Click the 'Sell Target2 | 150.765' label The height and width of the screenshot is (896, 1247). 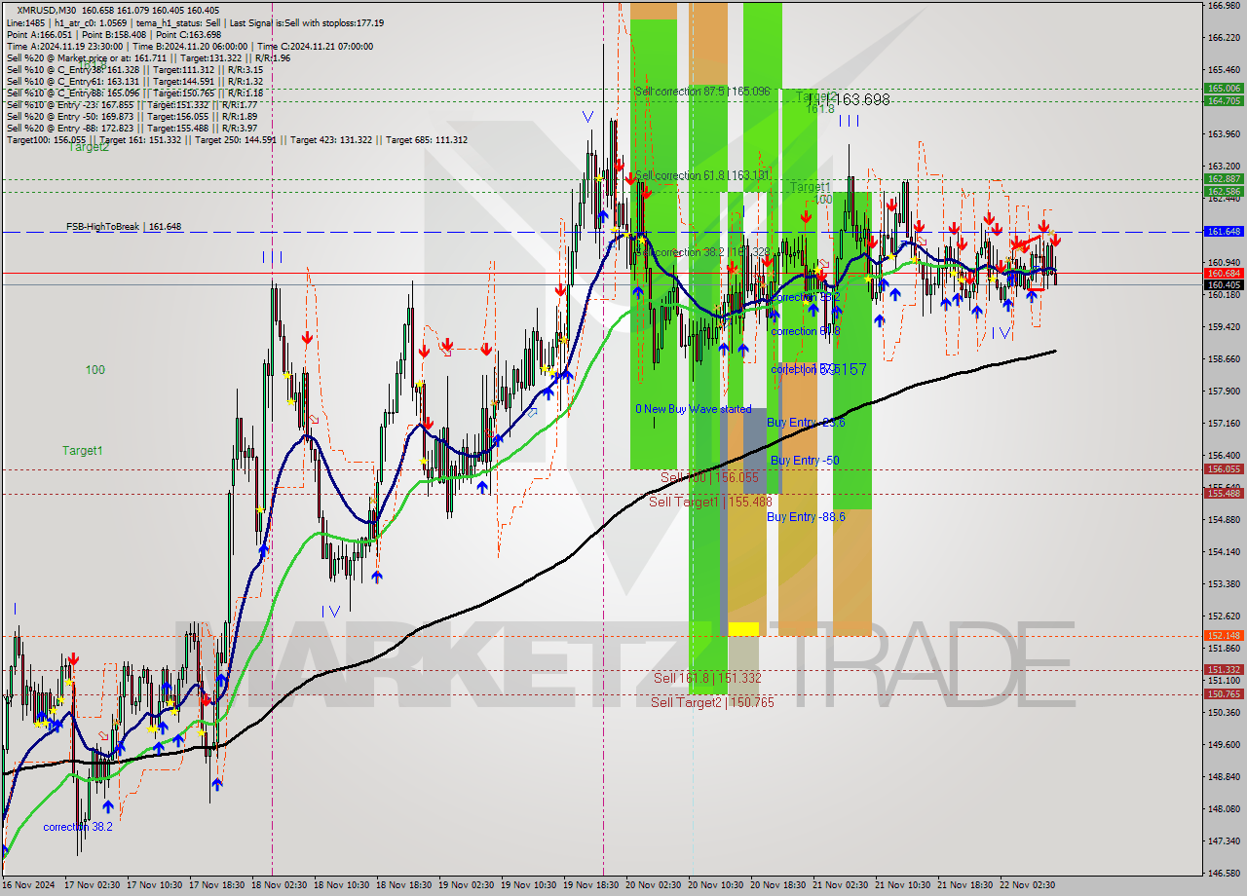[x=713, y=702]
